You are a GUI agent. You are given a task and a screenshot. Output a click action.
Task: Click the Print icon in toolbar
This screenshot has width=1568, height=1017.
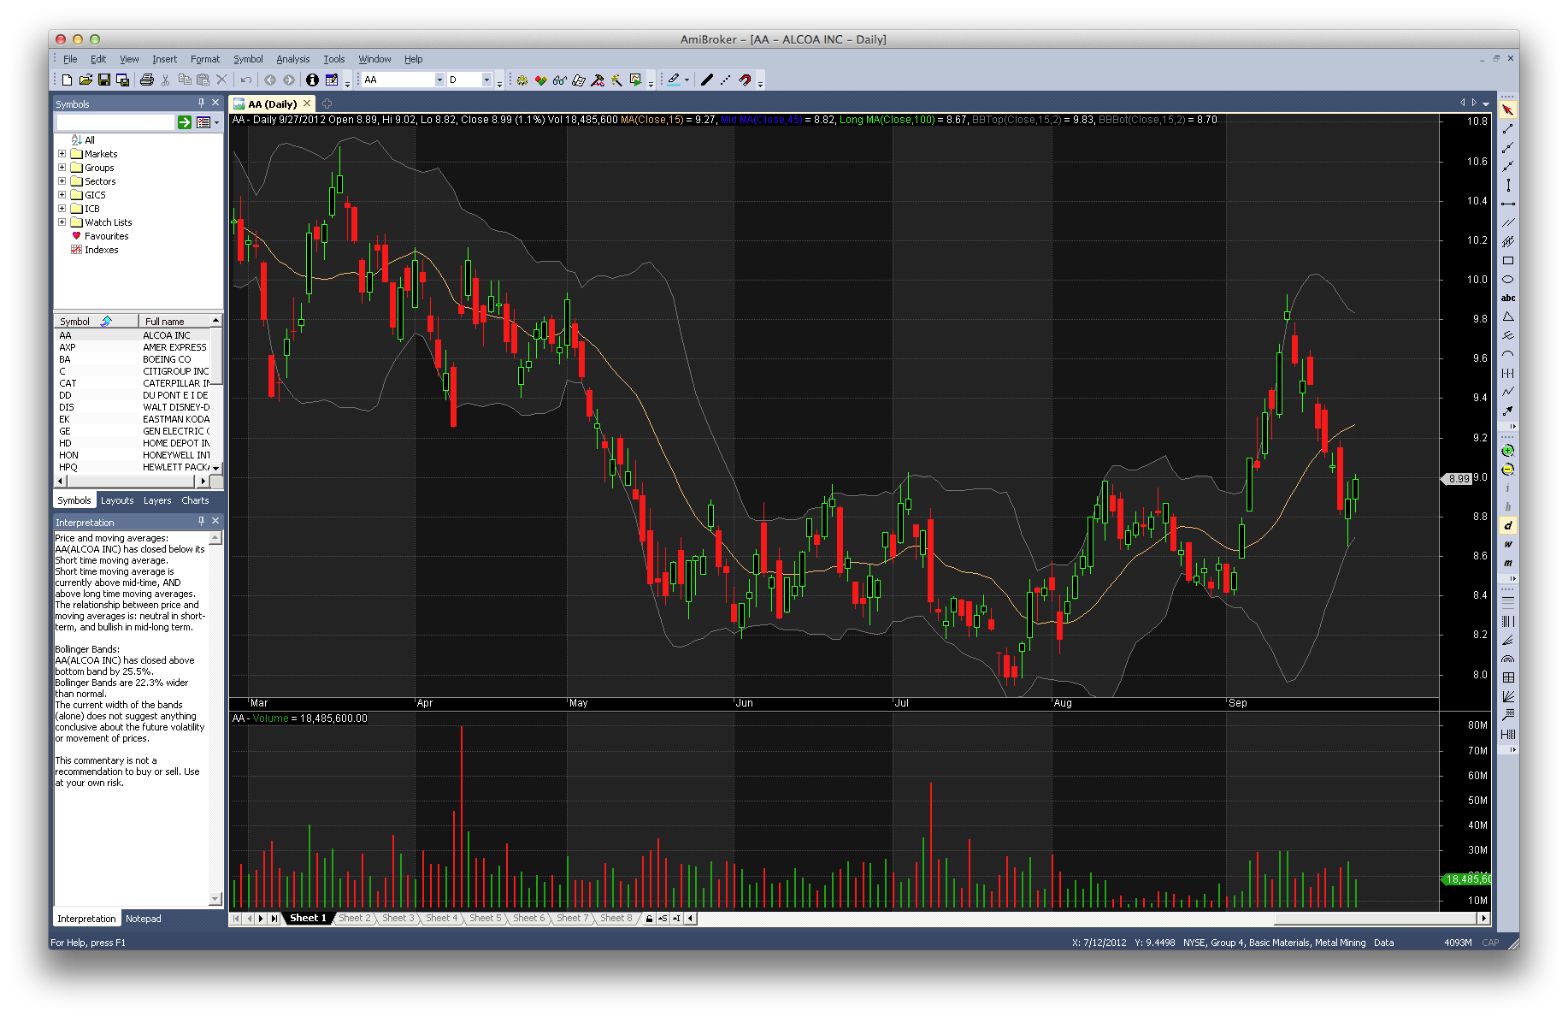(146, 80)
